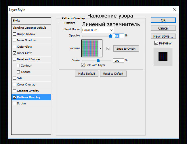This screenshot has width=187, height=144.
Task: Enable the Satin checkbox
Action: tap(14, 78)
